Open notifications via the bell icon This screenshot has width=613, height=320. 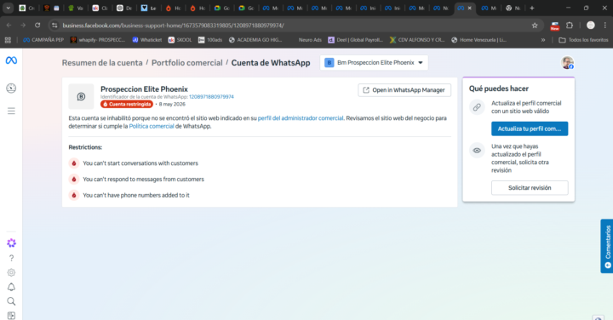(11, 287)
